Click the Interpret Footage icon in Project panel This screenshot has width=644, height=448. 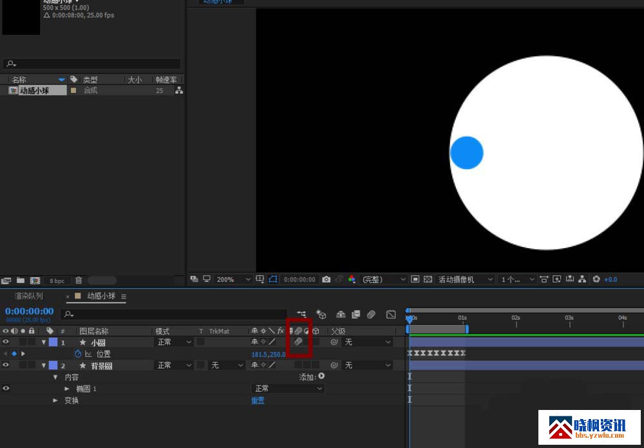coord(6,280)
